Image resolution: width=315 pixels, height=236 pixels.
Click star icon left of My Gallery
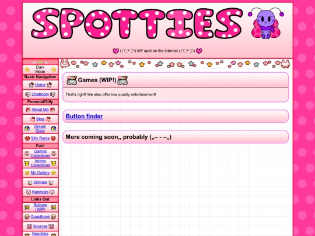[x=27, y=172]
